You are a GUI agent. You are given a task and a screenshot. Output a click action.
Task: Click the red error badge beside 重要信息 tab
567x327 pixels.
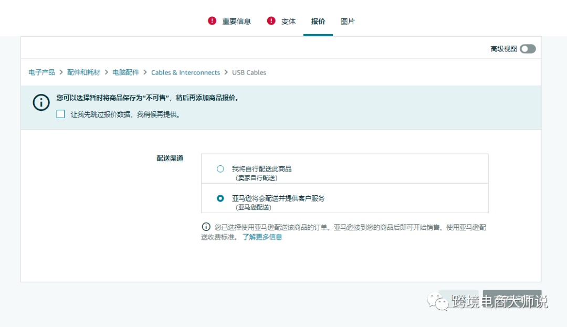click(212, 20)
